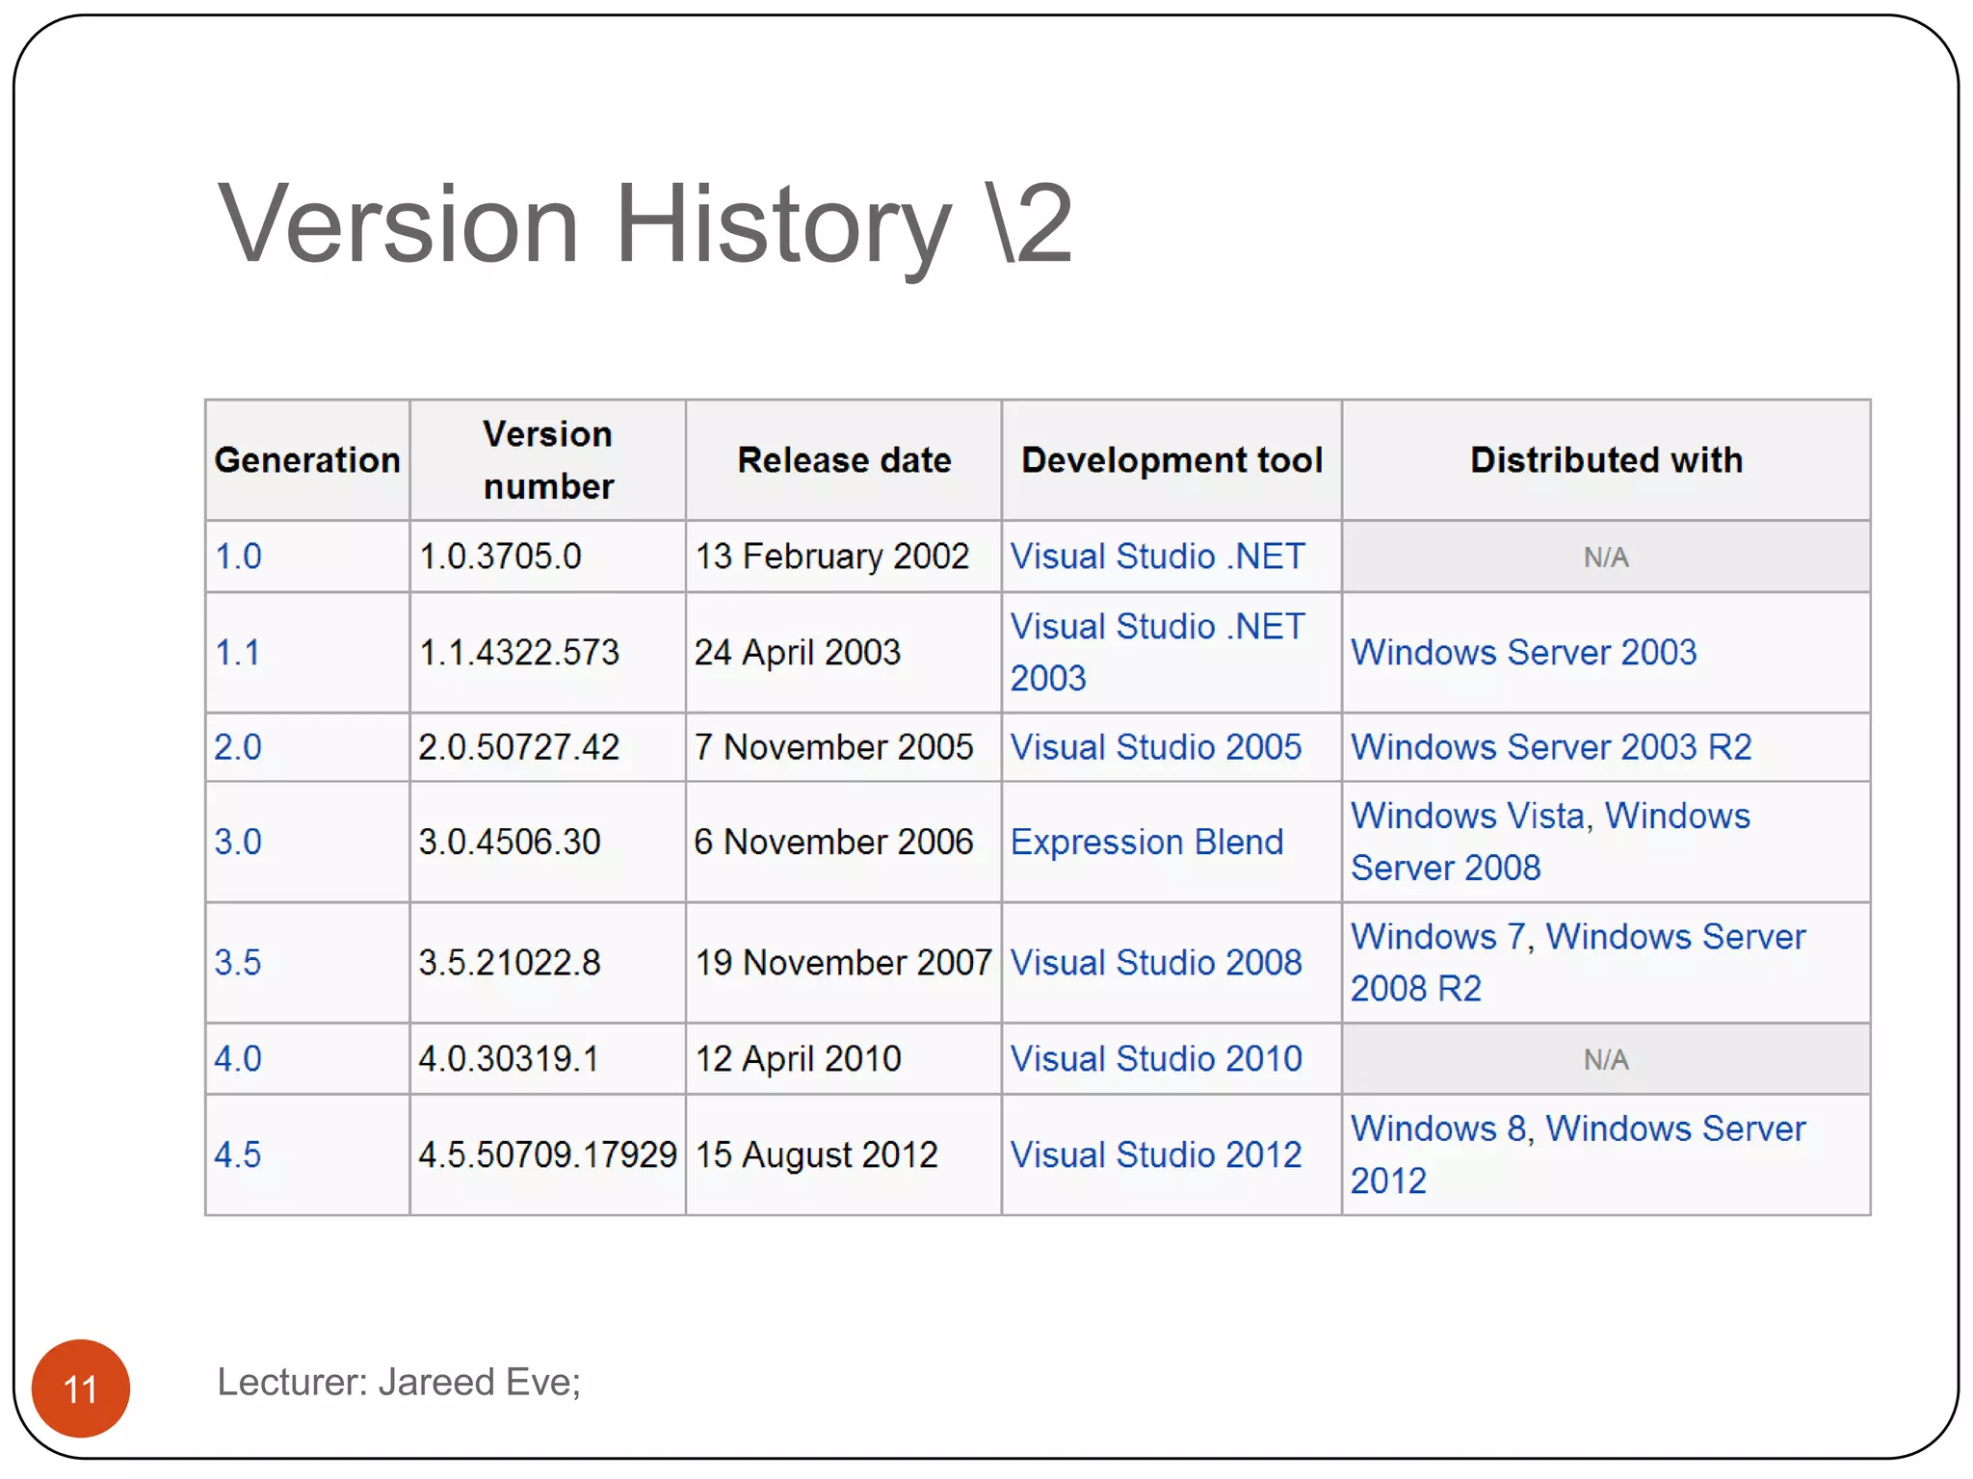
Task: Open the Expression Blend link
Action: click(1146, 843)
